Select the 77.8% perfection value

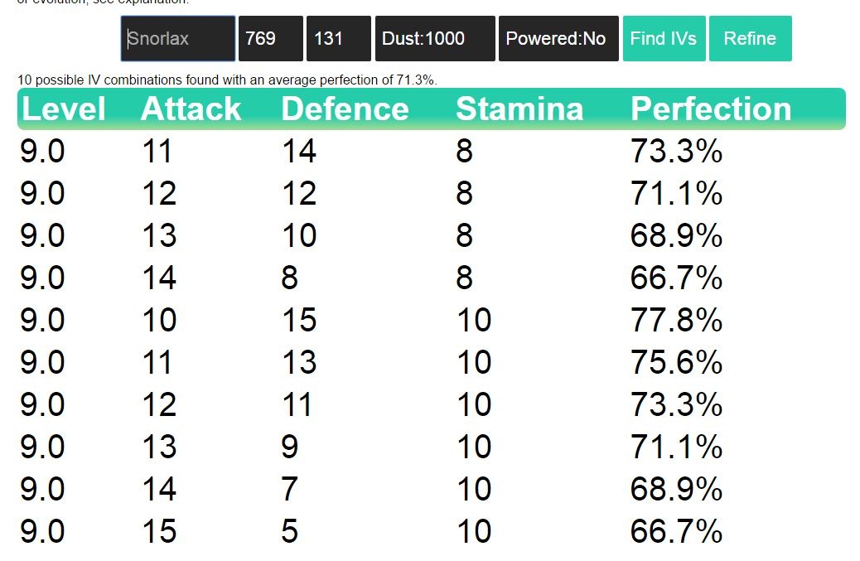click(676, 320)
